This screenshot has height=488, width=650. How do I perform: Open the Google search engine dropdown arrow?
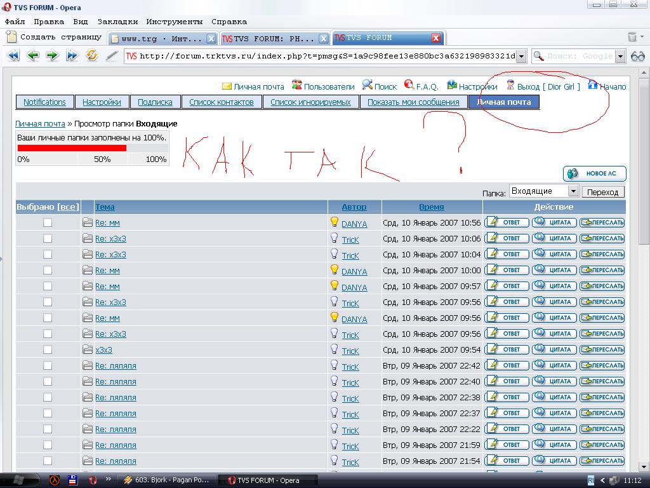(x=620, y=56)
